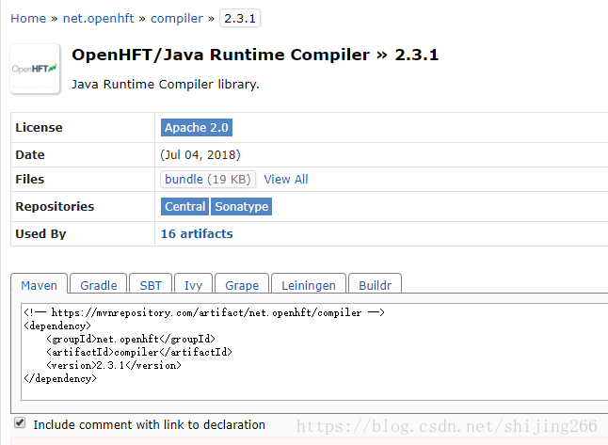Click the Used By row label
This screenshot has width=608, height=445.
pos(40,233)
